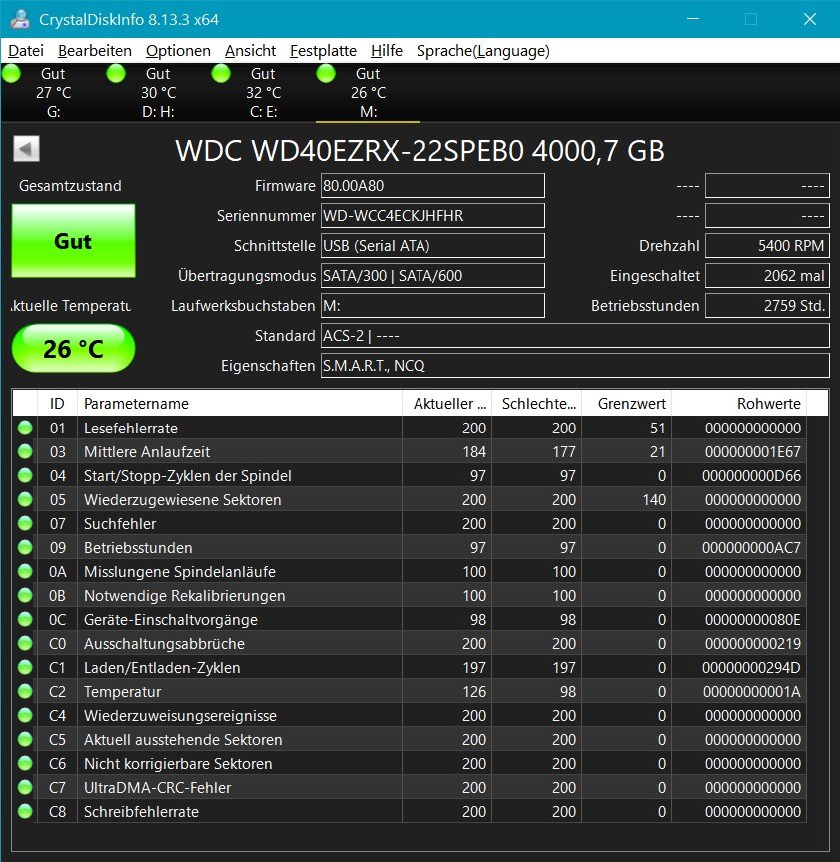Select raw value 0000000294D
The width and height of the screenshot is (840, 862).
[751, 668]
